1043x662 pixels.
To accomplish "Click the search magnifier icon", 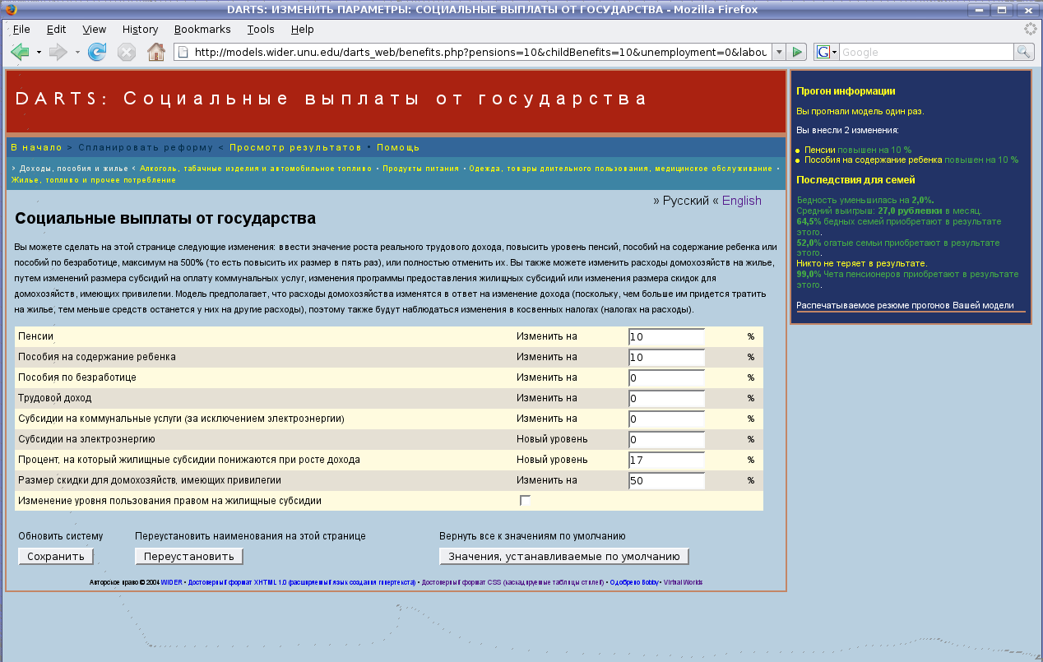I will 1023,52.
